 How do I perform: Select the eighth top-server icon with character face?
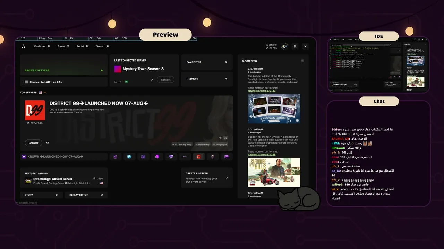pyautogui.click(x=213, y=157)
